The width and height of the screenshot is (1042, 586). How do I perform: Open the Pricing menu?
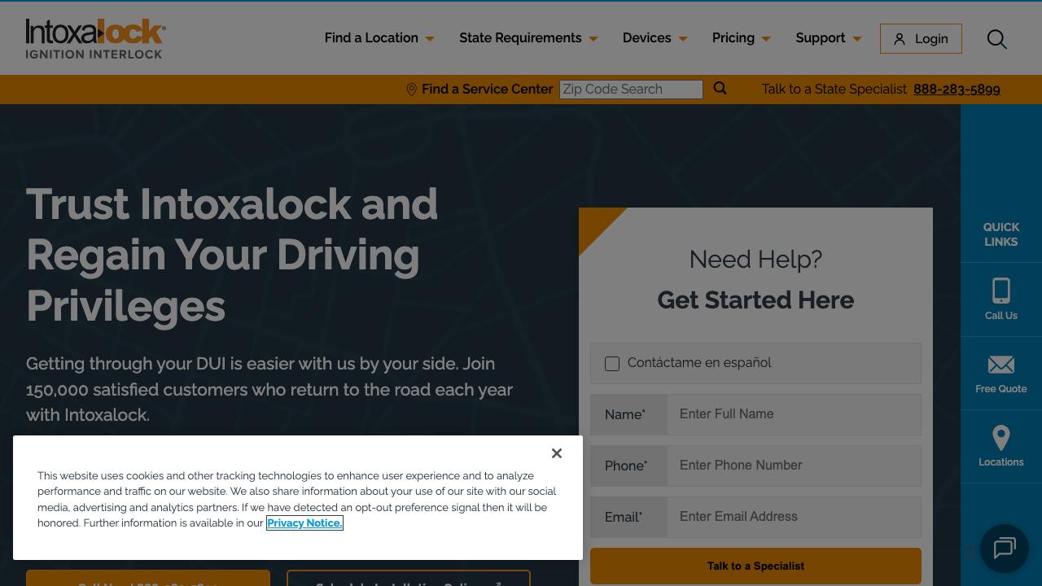tap(741, 38)
